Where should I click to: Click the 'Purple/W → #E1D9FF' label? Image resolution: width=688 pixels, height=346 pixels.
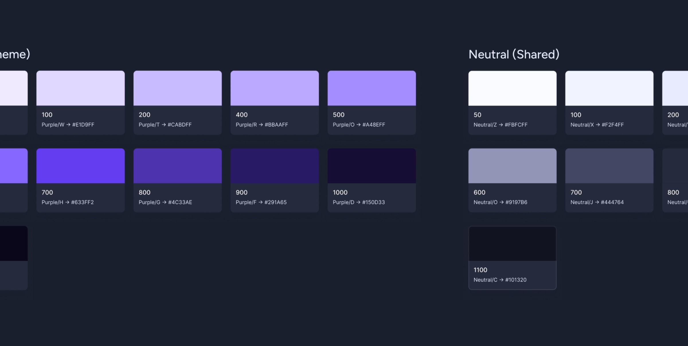point(68,125)
